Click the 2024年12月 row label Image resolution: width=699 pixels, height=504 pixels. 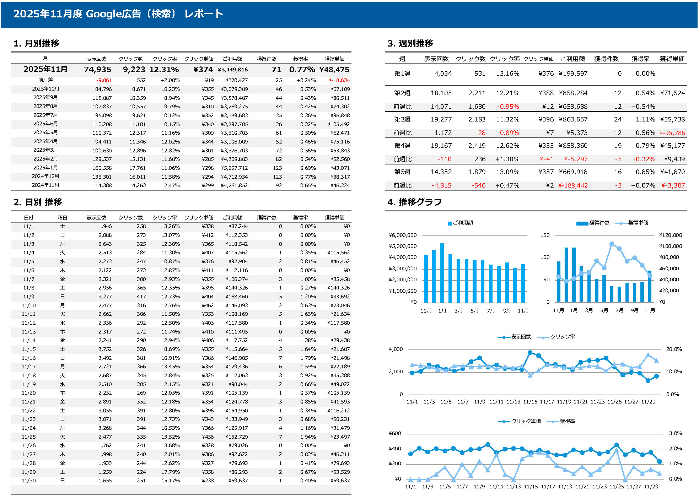click(45, 177)
